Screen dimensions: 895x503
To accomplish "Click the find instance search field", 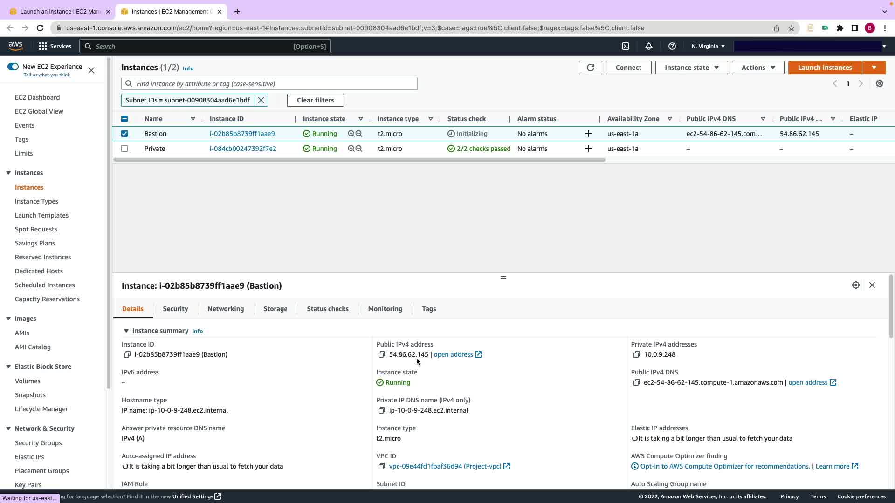I will [275, 84].
